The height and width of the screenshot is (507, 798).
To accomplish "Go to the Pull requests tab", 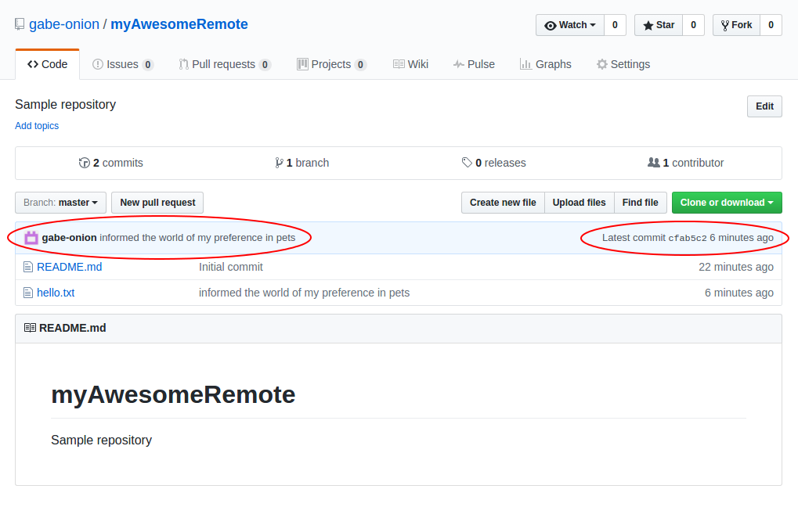I will click(225, 65).
